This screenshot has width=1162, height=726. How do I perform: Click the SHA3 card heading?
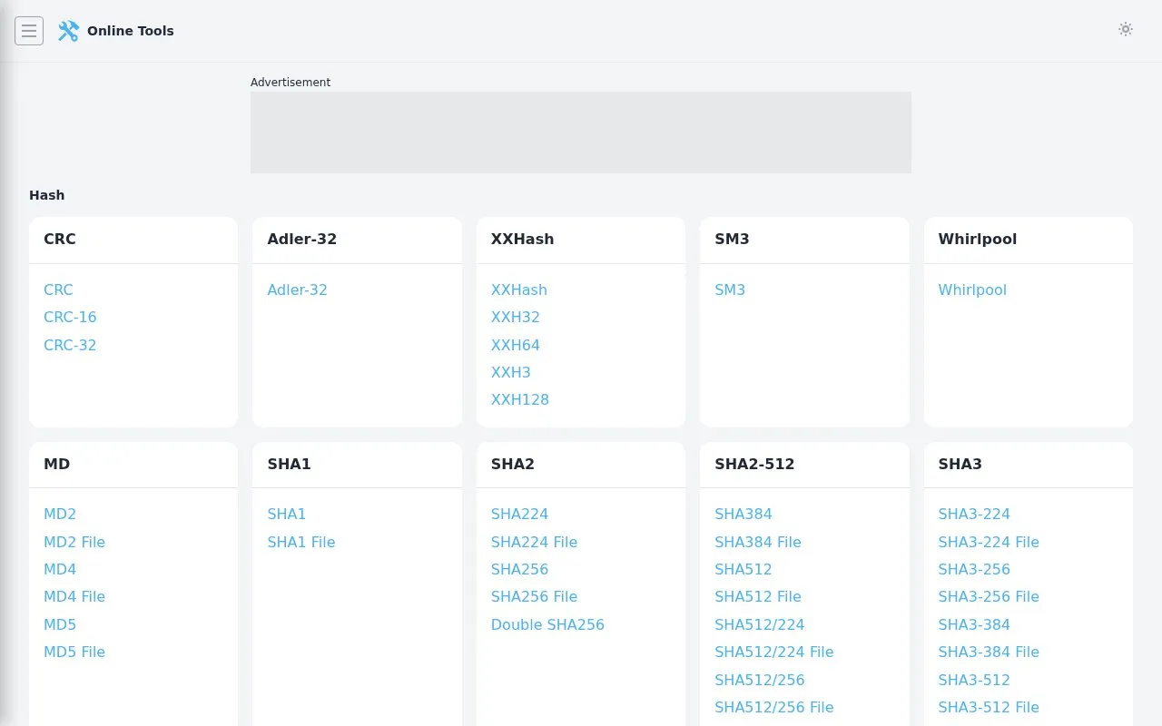pyautogui.click(x=960, y=464)
